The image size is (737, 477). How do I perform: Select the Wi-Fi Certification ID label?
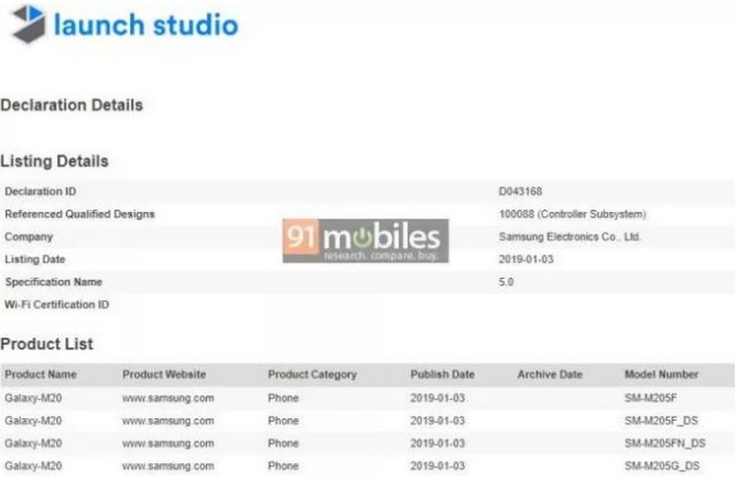click(x=57, y=305)
